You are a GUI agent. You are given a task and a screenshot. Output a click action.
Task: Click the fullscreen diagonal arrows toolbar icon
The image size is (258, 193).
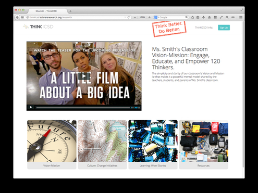point(221,17)
